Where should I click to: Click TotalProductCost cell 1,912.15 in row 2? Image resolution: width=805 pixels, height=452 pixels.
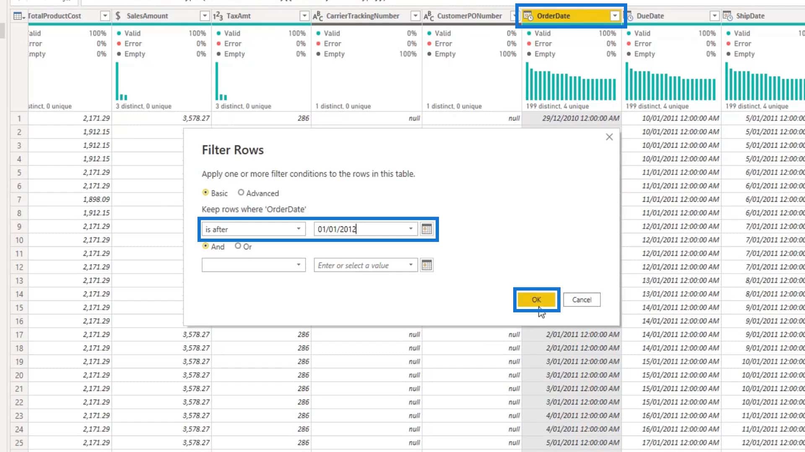(x=70, y=132)
